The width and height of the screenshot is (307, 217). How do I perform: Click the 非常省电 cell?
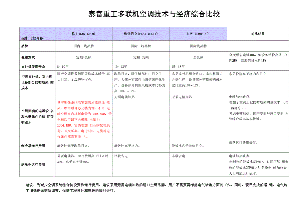(178, 156)
